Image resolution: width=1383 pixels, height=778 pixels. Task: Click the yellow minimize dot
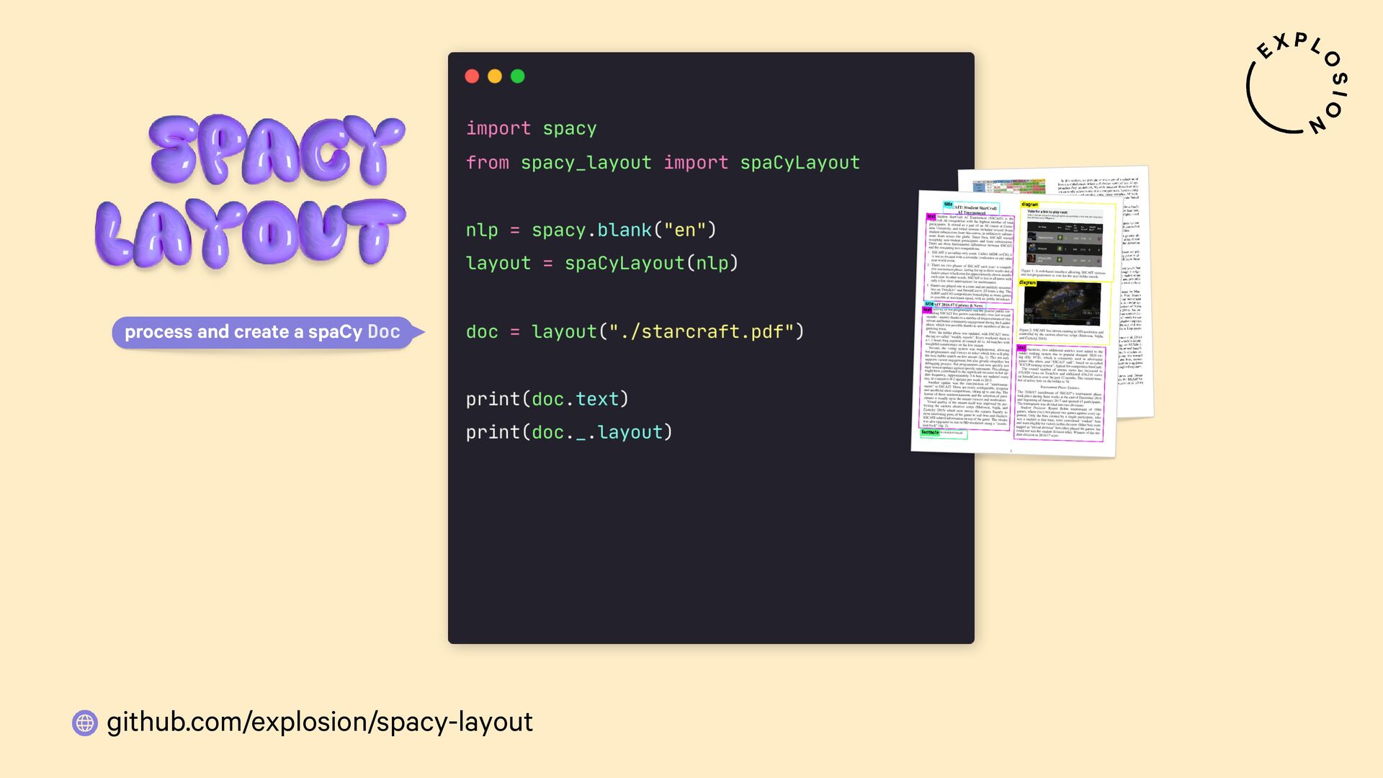(495, 76)
